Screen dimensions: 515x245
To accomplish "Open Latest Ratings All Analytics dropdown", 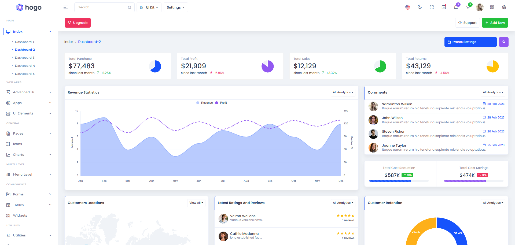I will pos(343,203).
